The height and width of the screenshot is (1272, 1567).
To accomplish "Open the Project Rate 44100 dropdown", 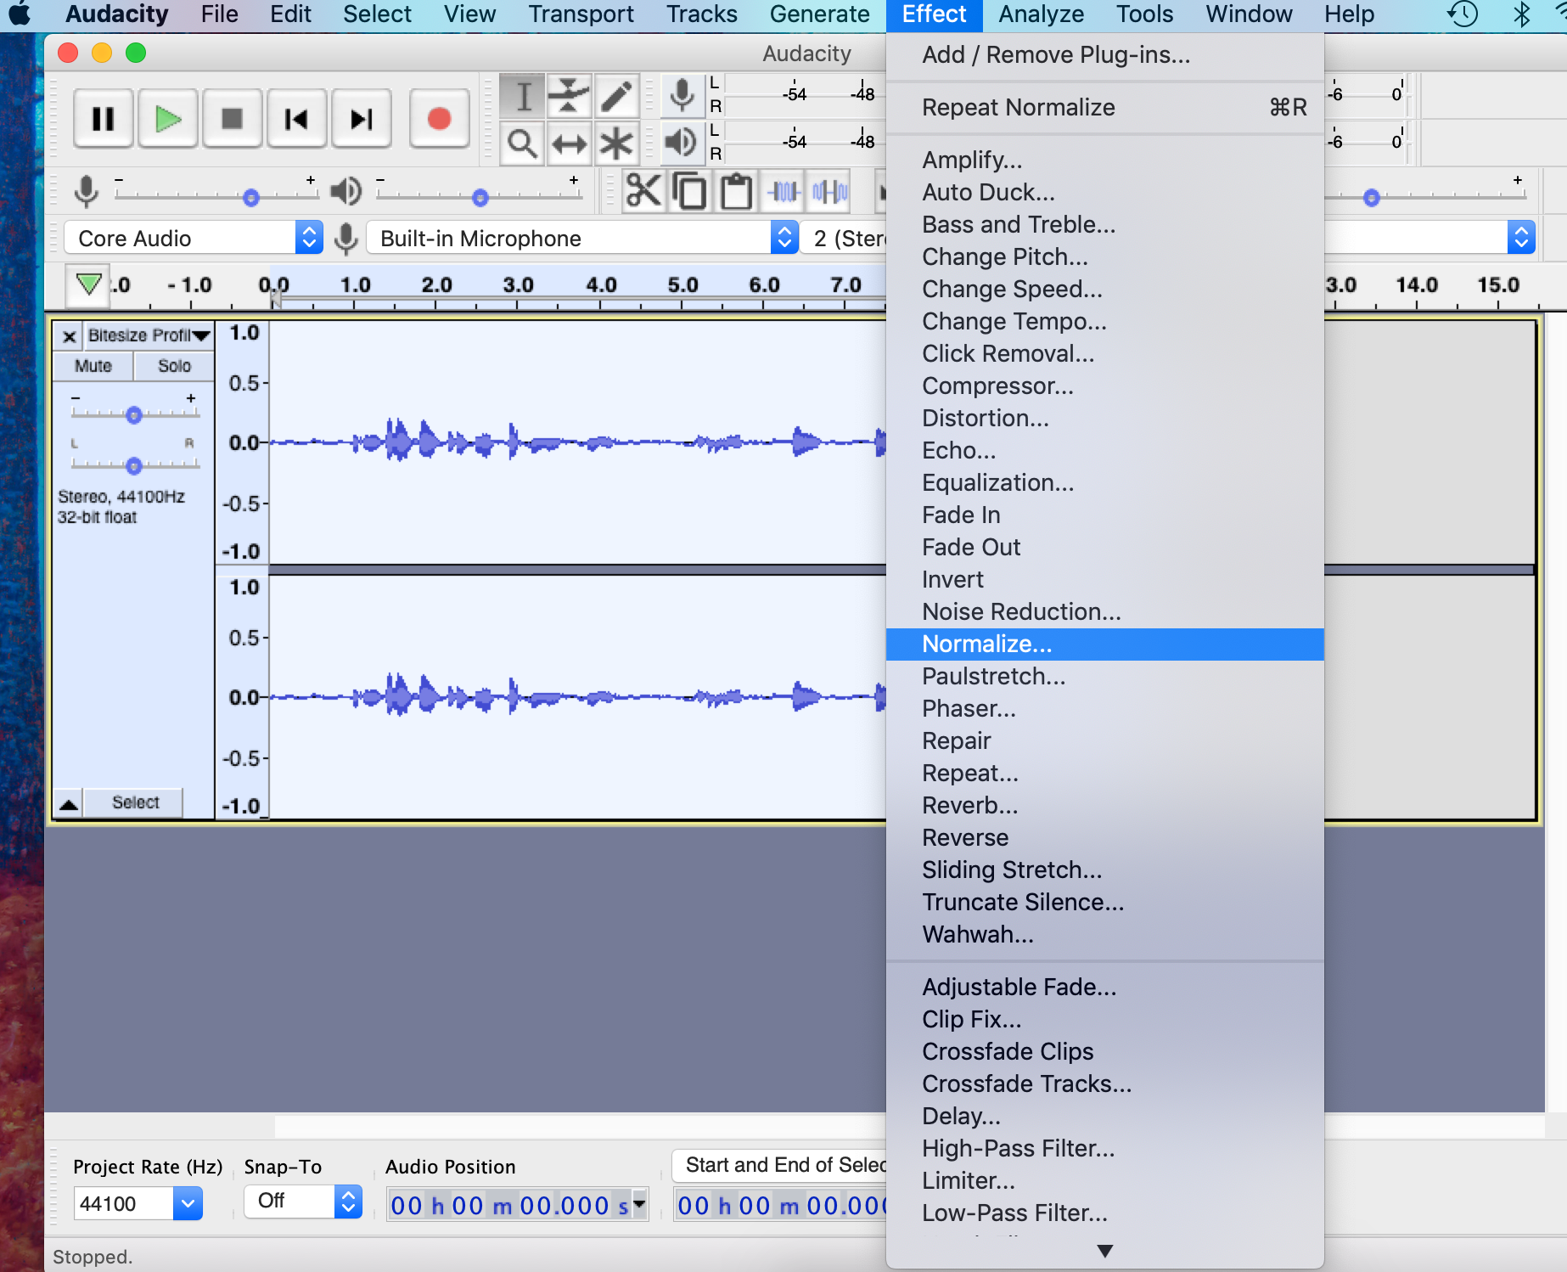I will (x=188, y=1203).
